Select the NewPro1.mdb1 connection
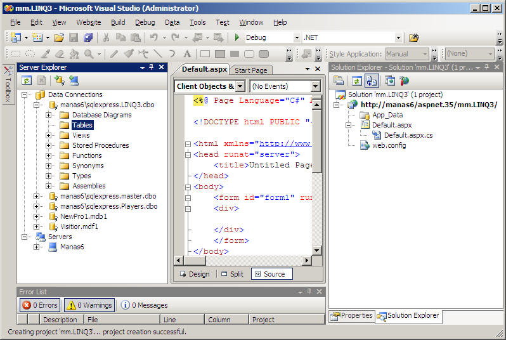Viewport: 506px width, 340px height. pos(84,216)
